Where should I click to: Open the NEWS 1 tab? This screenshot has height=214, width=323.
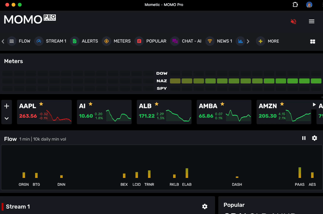click(225, 41)
